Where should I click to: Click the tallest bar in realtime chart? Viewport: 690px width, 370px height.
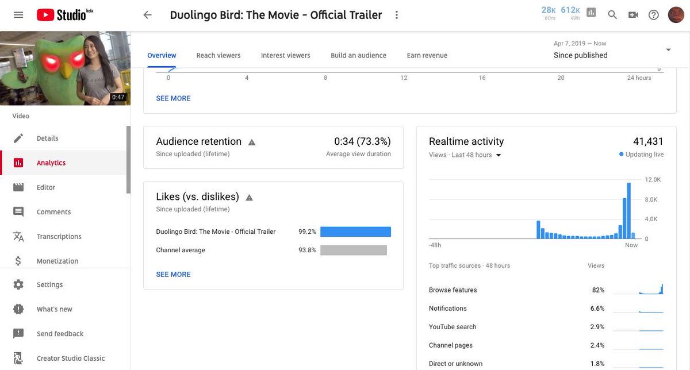pyautogui.click(x=629, y=210)
